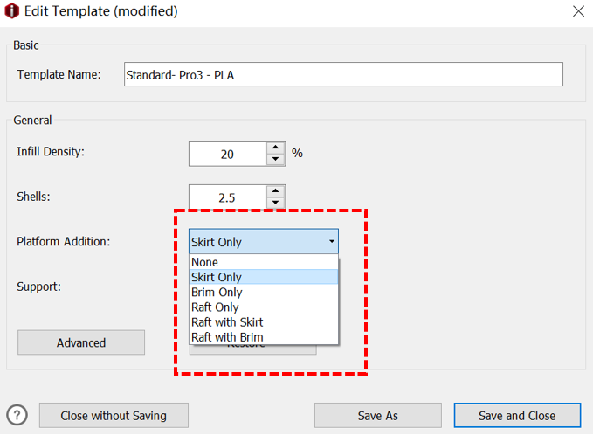
Task: Increase Infill Density with up arrow
Action: [x=276, y=148]
